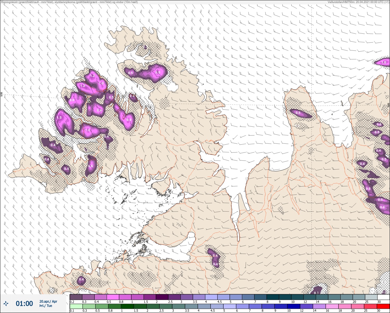
Task: Click the 'Þri./ Tue' weekday label
Action: coord(46,306)
